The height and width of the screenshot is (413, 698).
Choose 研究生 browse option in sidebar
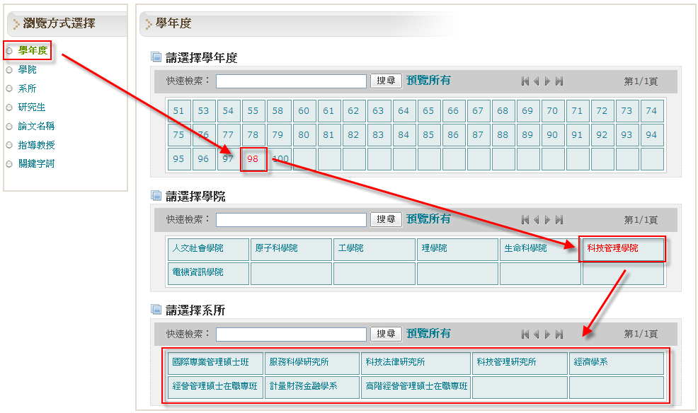click(32, 107)
